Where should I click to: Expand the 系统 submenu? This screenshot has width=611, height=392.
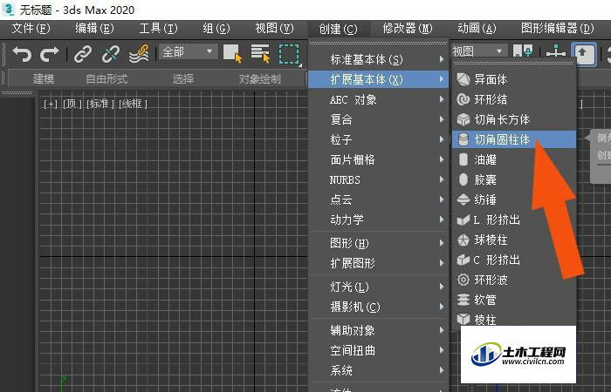378,370
